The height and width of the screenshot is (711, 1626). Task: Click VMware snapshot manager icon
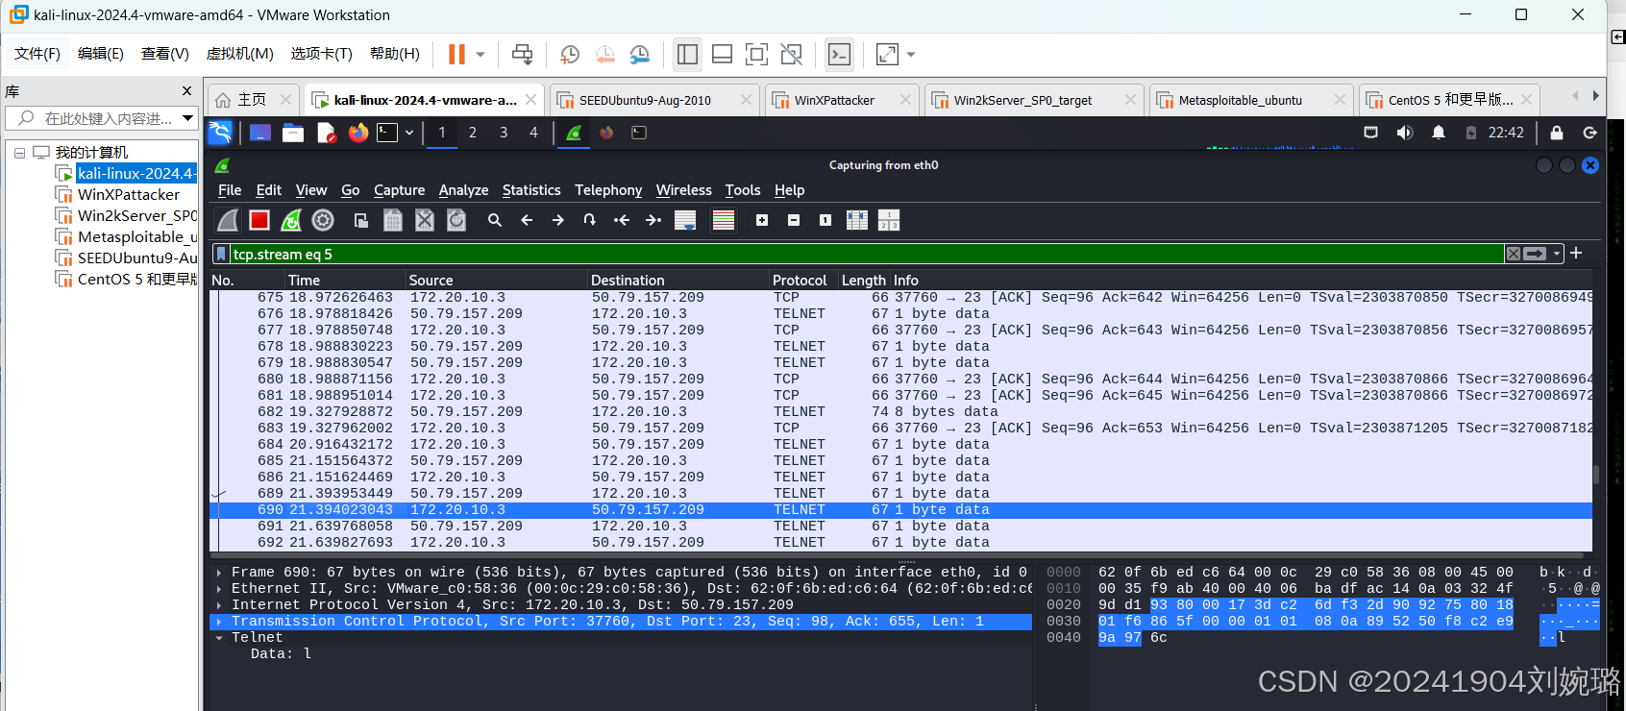click(x=639, y=55)
